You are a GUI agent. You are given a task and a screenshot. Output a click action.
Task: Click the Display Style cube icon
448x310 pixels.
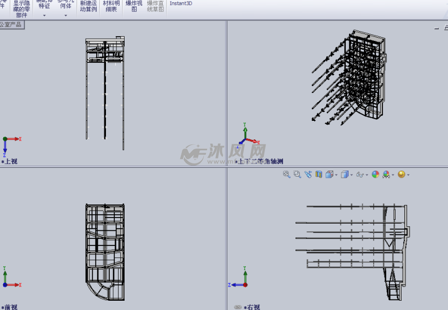345,174
